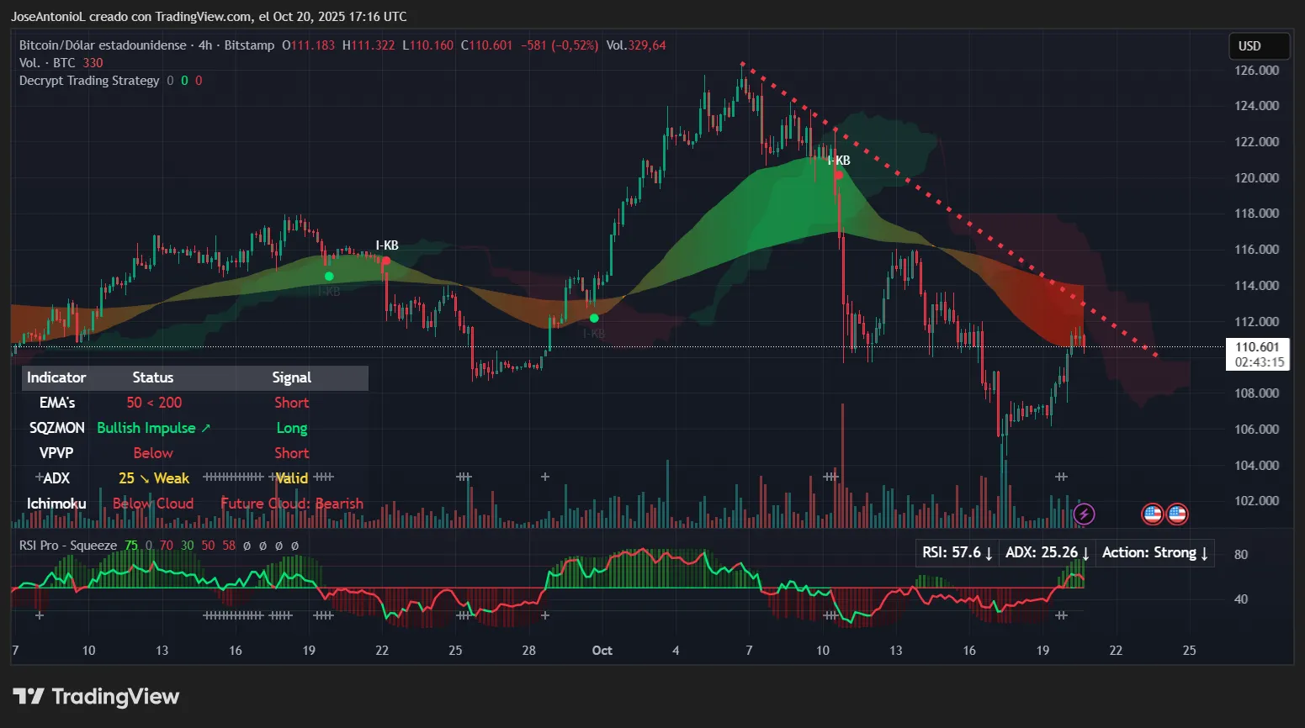Expand the RSI Pro - Squeeze indicator settings
Image resolution: width=1305 pixels, height=728 pixels.
[67, 545]
